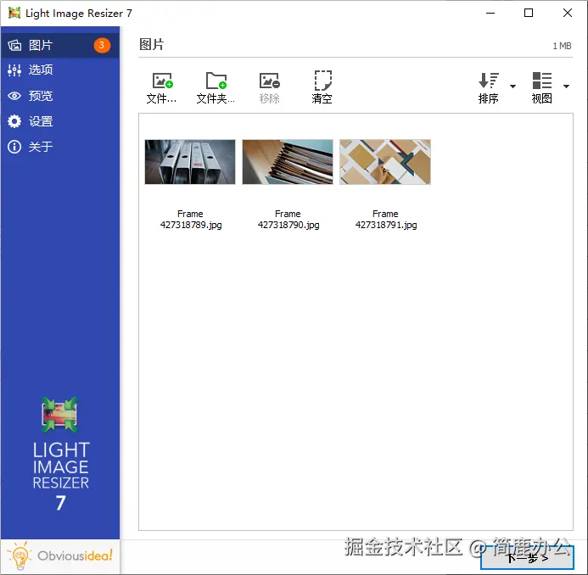Viewport: 588px width, 575px height.
Task: Select the Frame 427318790.jpg thumbnail
Action: [x=288, y=162]
